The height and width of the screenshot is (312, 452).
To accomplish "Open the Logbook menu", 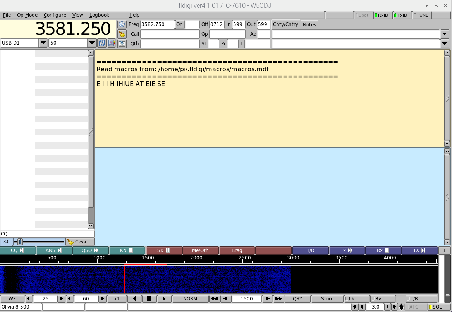I will [99, 15].
